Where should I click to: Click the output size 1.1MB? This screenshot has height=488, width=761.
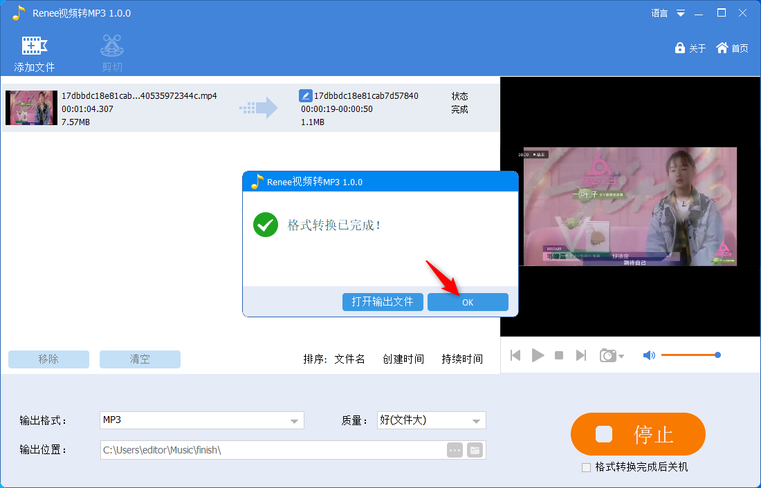(313, 122)
